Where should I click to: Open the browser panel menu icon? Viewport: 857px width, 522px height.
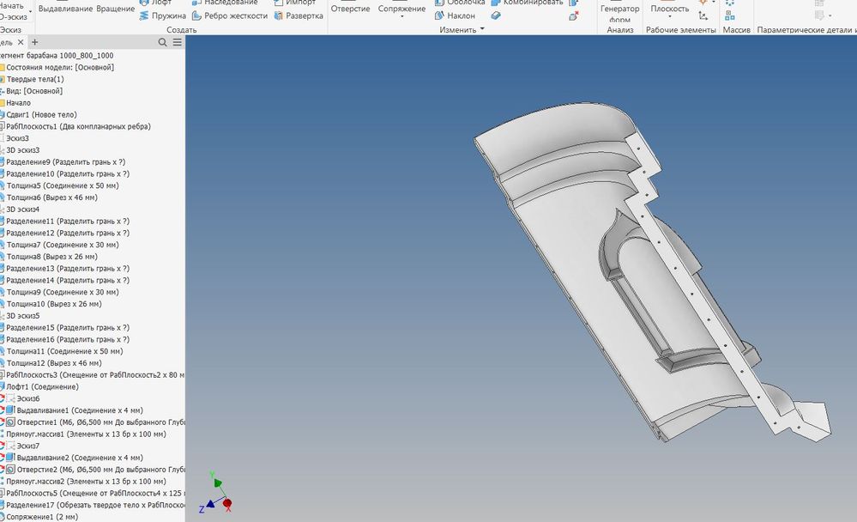click(178, 41)
